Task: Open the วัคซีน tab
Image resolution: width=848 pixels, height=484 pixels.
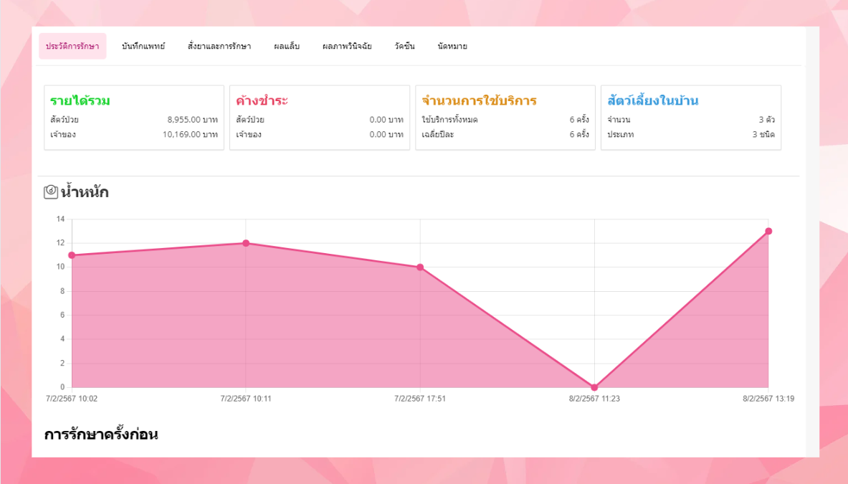Action: click(x=404, y=47)
